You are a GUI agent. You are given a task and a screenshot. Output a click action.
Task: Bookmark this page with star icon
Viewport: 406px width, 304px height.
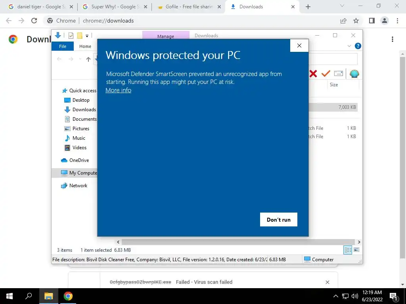point(356,21)
